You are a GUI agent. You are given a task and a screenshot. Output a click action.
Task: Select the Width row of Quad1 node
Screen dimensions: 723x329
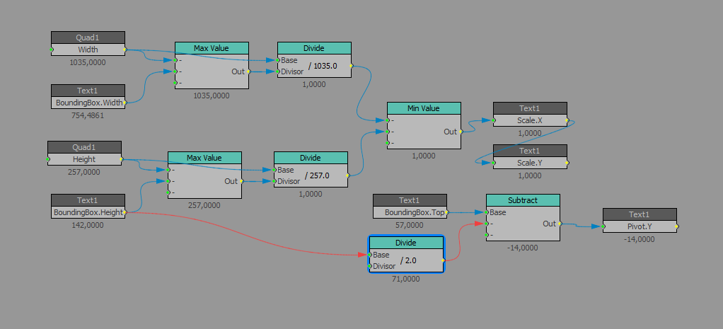pos(88,50)
